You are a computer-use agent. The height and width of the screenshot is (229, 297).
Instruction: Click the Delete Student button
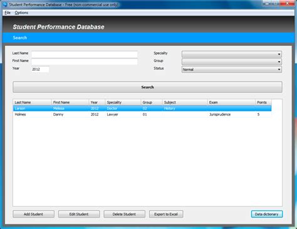[124, 214]
